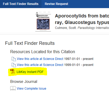Open the Full Text Finder Results tab

[x=21, y=4]
